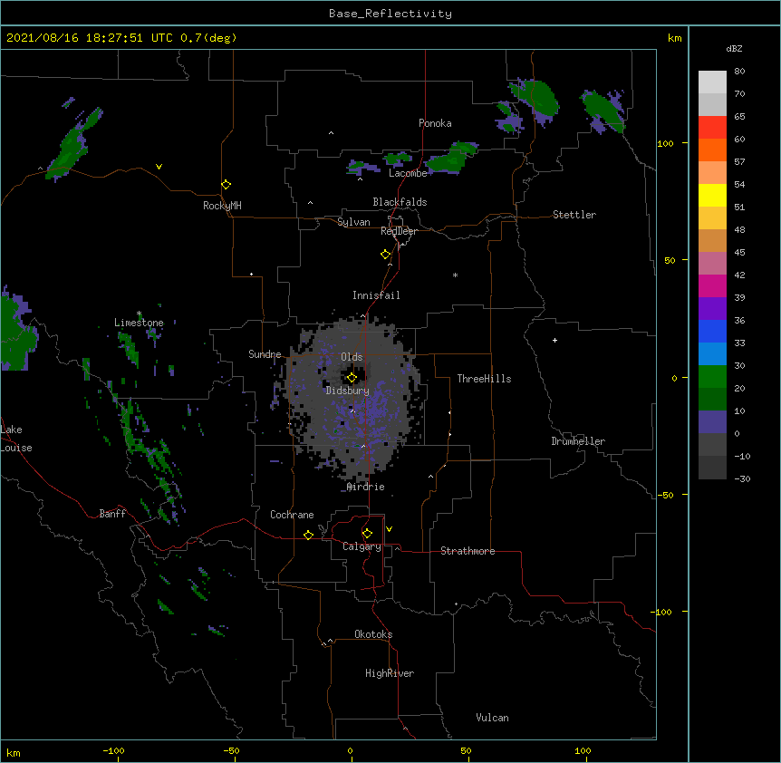Select the magenta 39-42 dBZ legend swatch
The width and height of the screenshot is (781, 763).
point(712,285)
